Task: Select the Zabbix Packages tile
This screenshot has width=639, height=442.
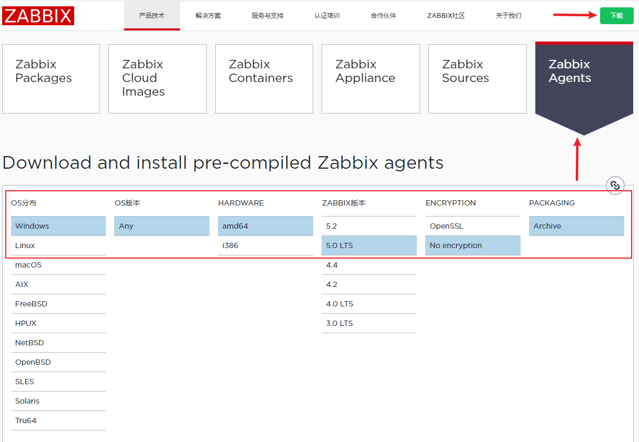Action: pyautogui.click(x=51, y=78)
